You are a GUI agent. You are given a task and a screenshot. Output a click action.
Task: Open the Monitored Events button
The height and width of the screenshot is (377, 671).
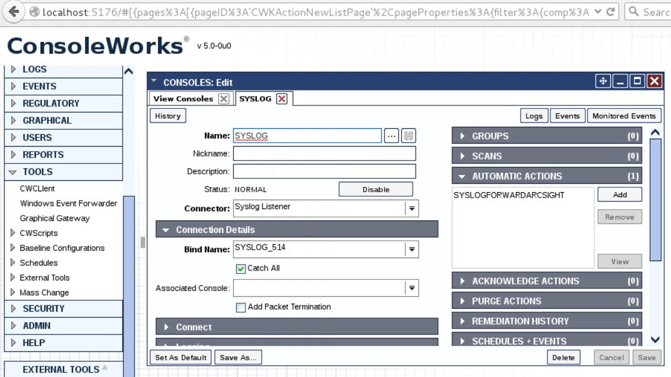pyautogui.click(x=624, y=116)
